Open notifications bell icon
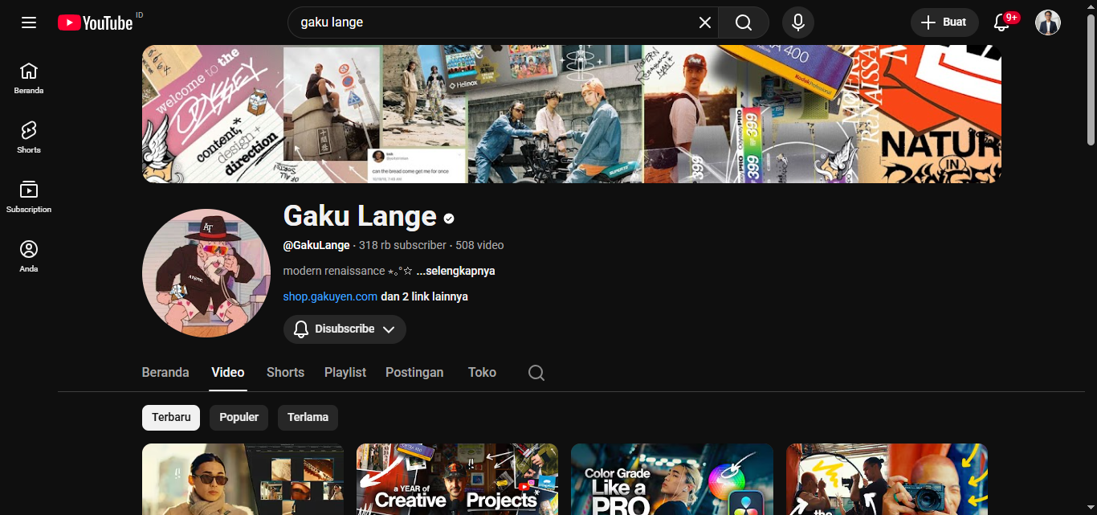The width and height of the screenshot is (1097, 515). click(1001, 22)
